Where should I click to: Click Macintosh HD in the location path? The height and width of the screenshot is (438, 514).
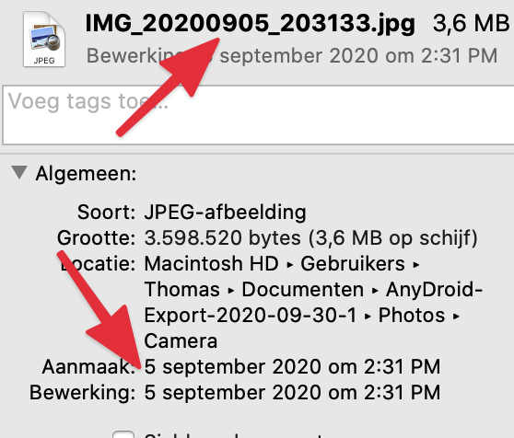[212, 263]
